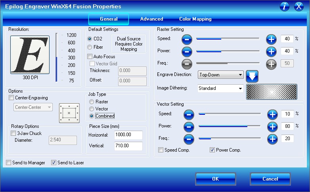This screenshot has width=310, height=192.
Task: Open the Center-Center position dropdown
Action: (33, 107)
